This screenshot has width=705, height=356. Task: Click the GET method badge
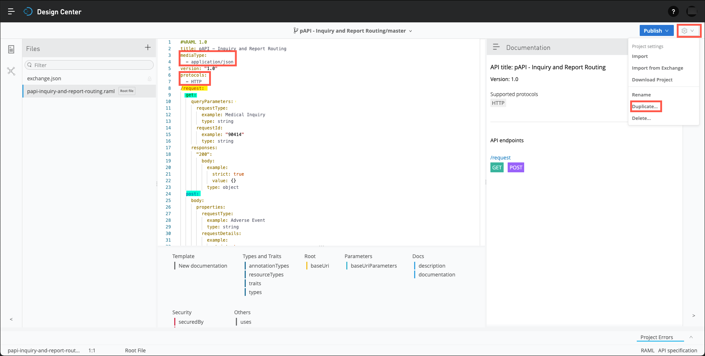[x=497, y=168]
